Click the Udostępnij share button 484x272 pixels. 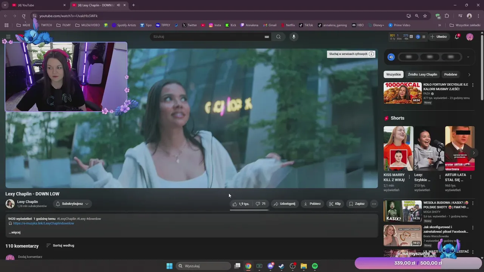284,204
